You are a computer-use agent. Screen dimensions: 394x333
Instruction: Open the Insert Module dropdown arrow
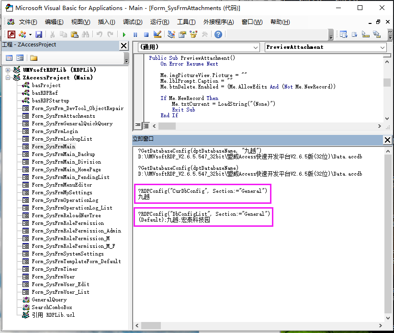[30, 34]
